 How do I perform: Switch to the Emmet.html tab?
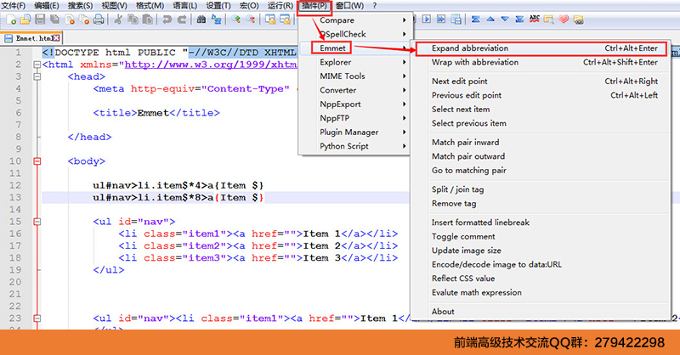pyautogui.click(x=31, y=38)
